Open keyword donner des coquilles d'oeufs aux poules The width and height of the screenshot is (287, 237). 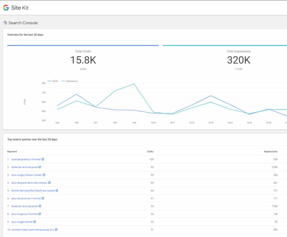(x=33, y=191)
